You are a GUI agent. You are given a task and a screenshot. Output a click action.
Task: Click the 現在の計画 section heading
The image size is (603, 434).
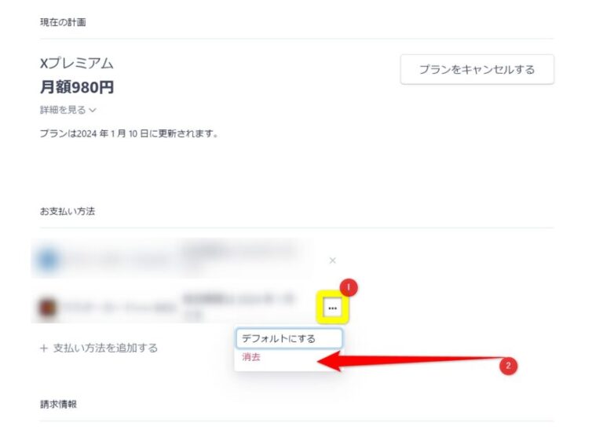63,22
